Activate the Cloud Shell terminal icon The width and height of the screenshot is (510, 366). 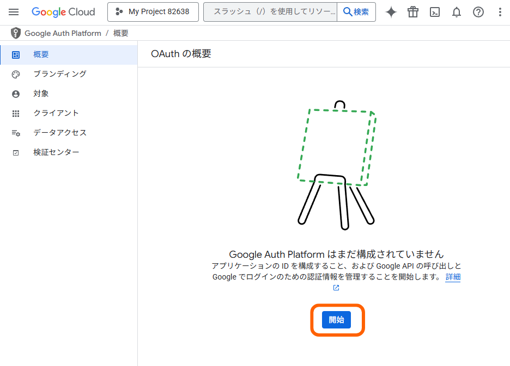[435, 12]
